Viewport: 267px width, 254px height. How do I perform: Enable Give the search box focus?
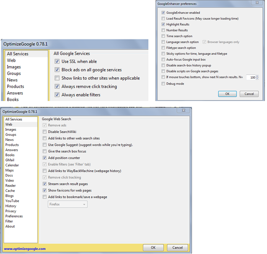point(44,151)
